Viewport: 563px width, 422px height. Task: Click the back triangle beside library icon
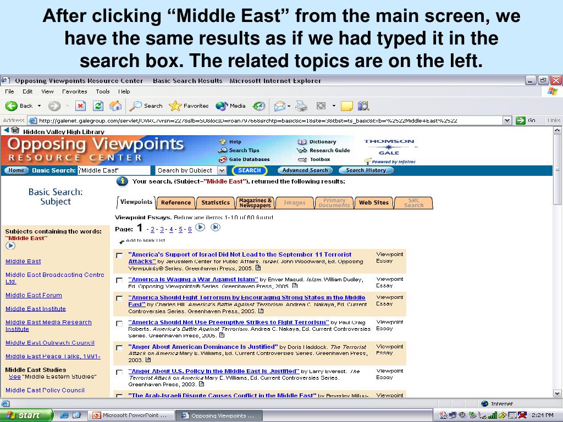pos(6,131)
